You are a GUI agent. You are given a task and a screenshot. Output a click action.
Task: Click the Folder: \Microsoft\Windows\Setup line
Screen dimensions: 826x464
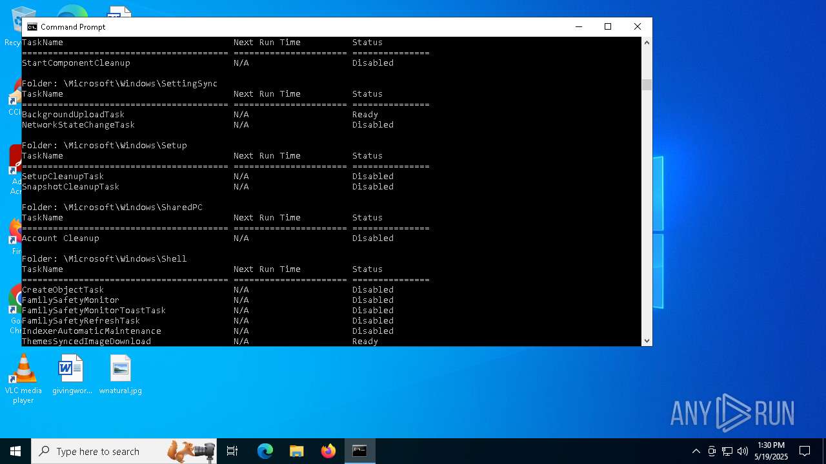pos(105,146)
